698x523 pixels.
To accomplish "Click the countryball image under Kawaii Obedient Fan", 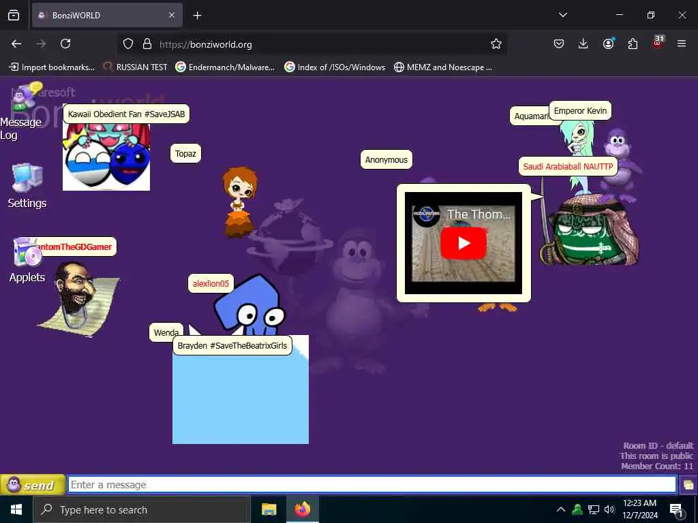I will point(106,157).
